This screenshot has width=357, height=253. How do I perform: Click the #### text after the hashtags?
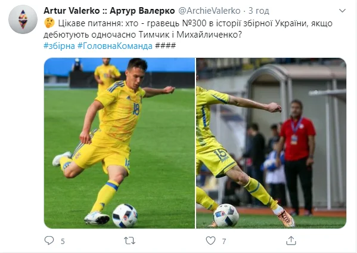(x=165, y=46)
